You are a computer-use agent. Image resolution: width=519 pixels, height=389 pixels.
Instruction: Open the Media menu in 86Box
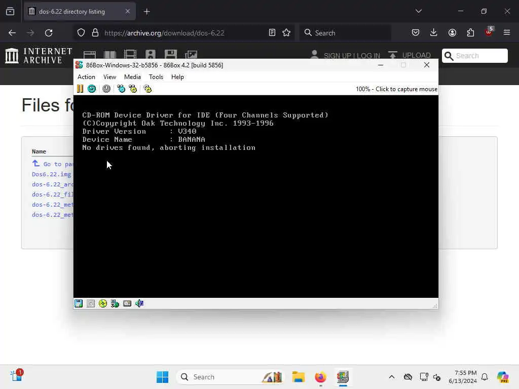(x=132, y=77)
